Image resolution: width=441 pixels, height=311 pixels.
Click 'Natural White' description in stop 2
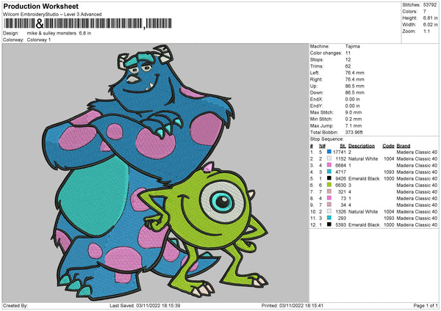(x=363, y=159)
